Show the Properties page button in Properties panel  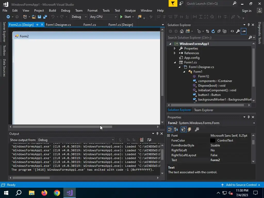pos(183,129)
